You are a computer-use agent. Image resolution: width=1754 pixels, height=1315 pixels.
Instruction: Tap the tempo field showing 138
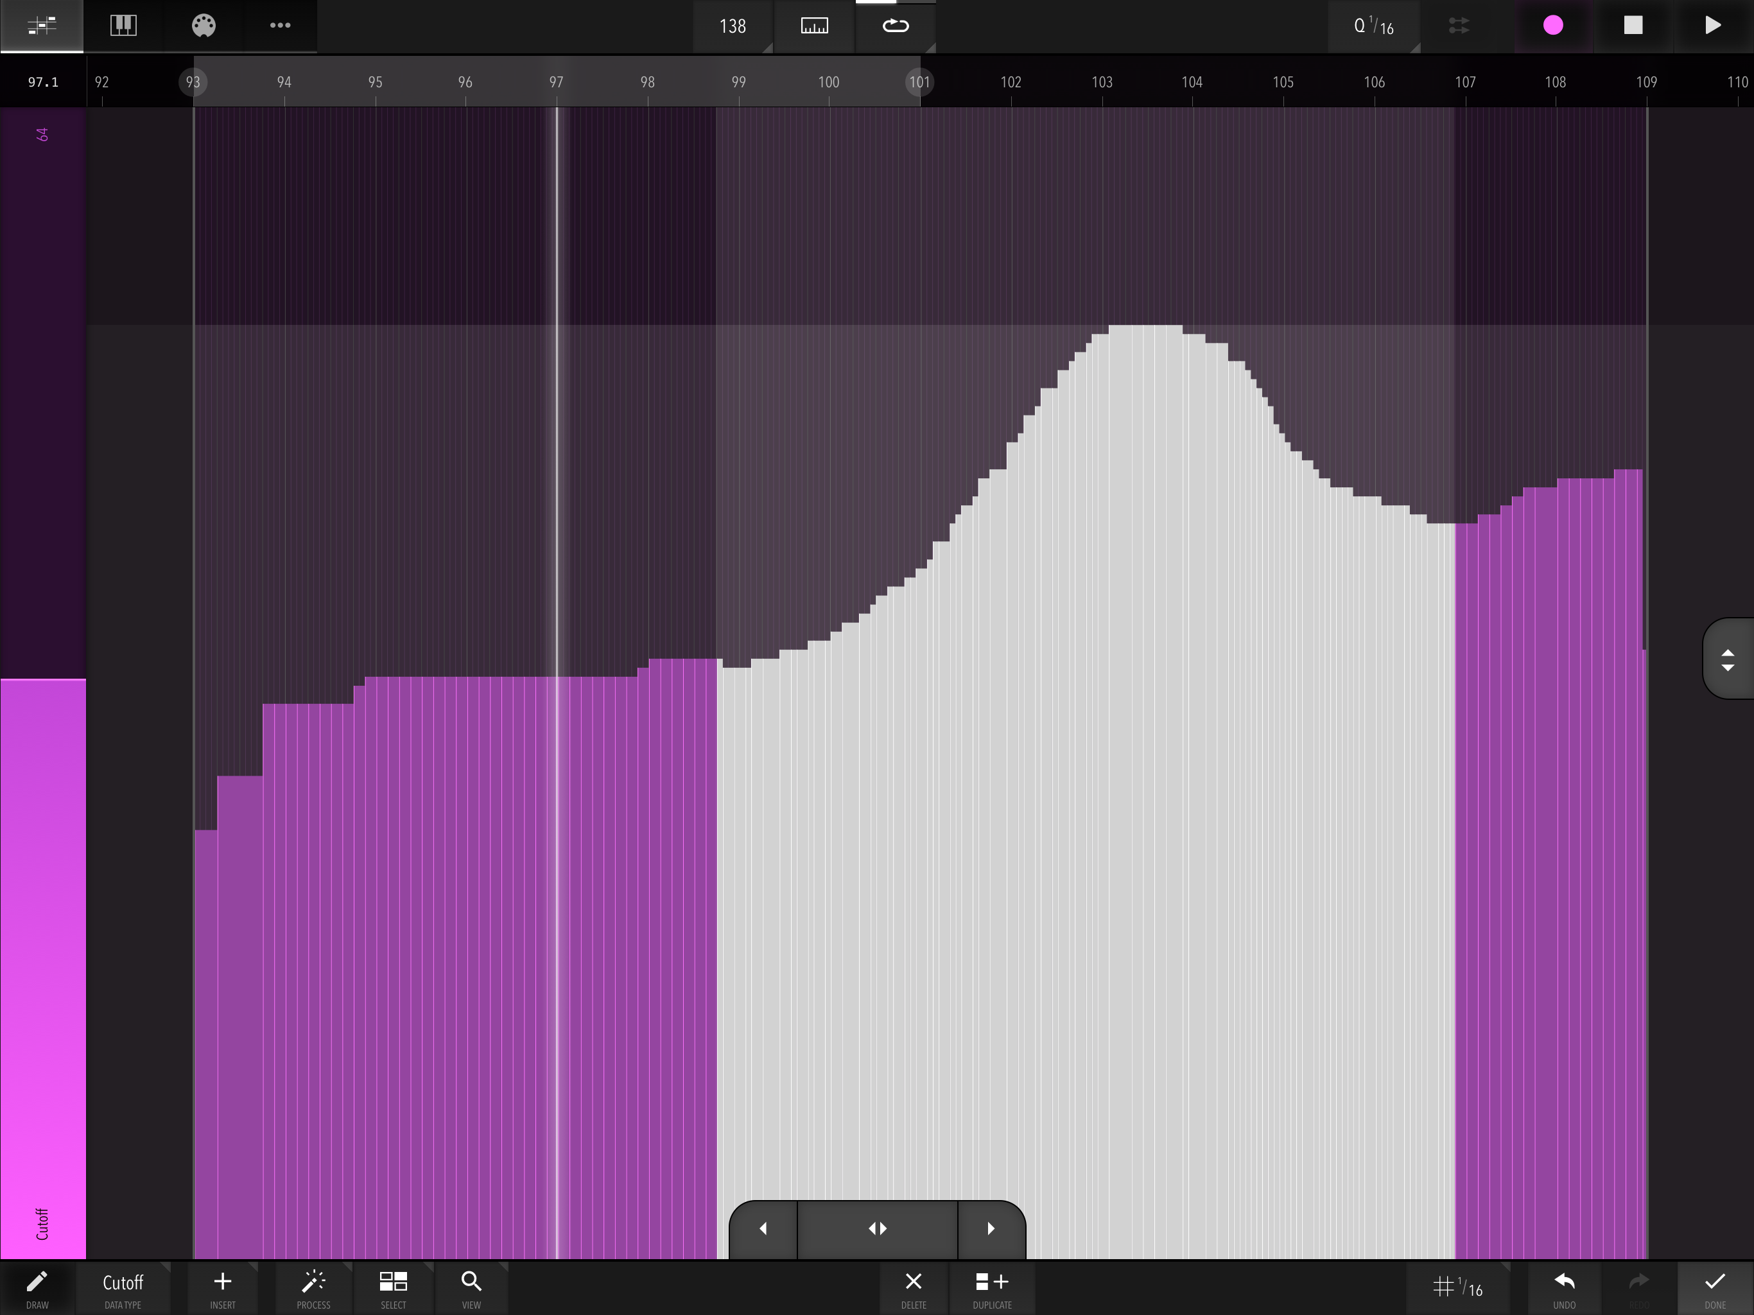click(731, 26)
